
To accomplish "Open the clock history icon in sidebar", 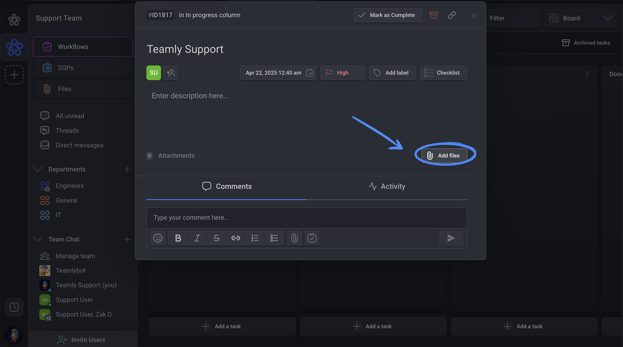I will (14, 307).
